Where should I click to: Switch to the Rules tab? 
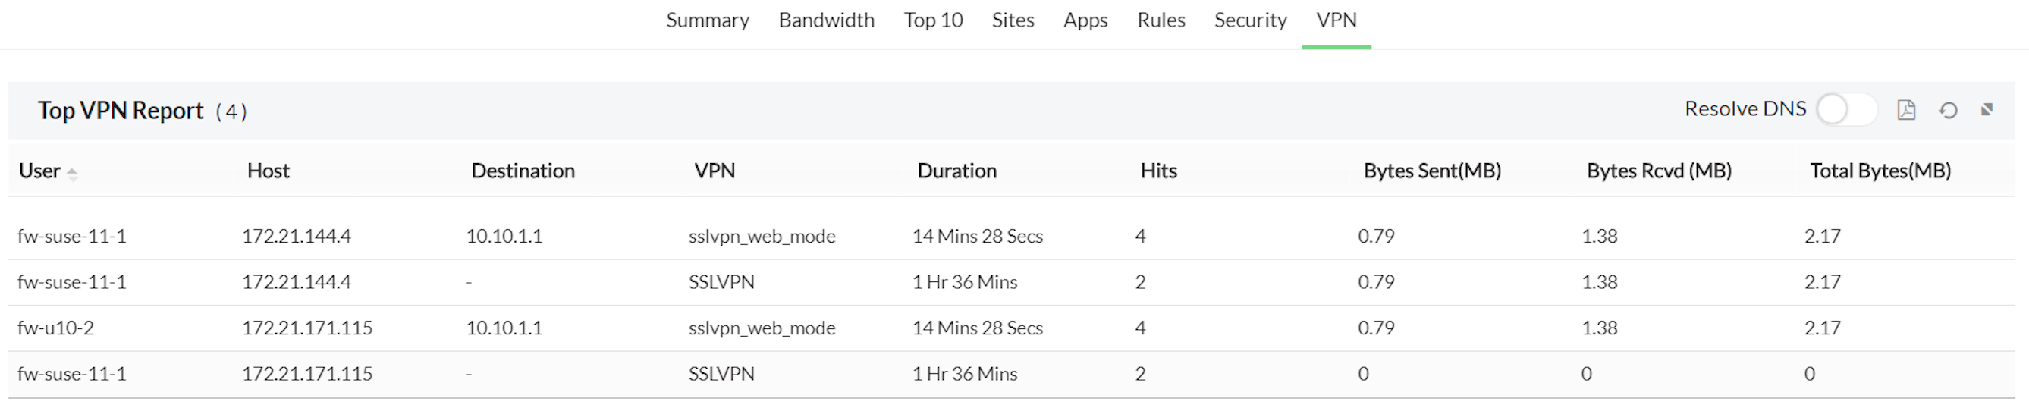[1161, 20]
